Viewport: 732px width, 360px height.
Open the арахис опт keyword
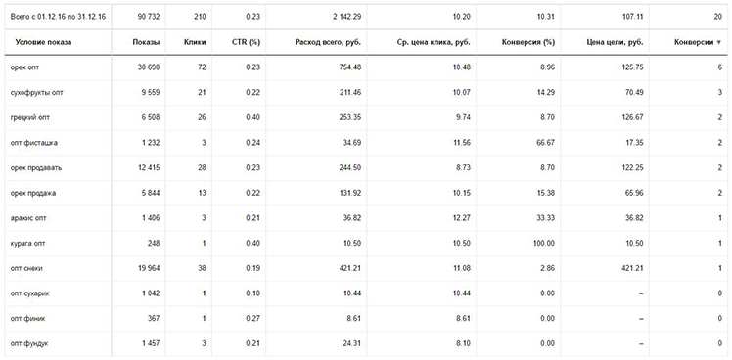pyautogui.click(x=28, y=218)
